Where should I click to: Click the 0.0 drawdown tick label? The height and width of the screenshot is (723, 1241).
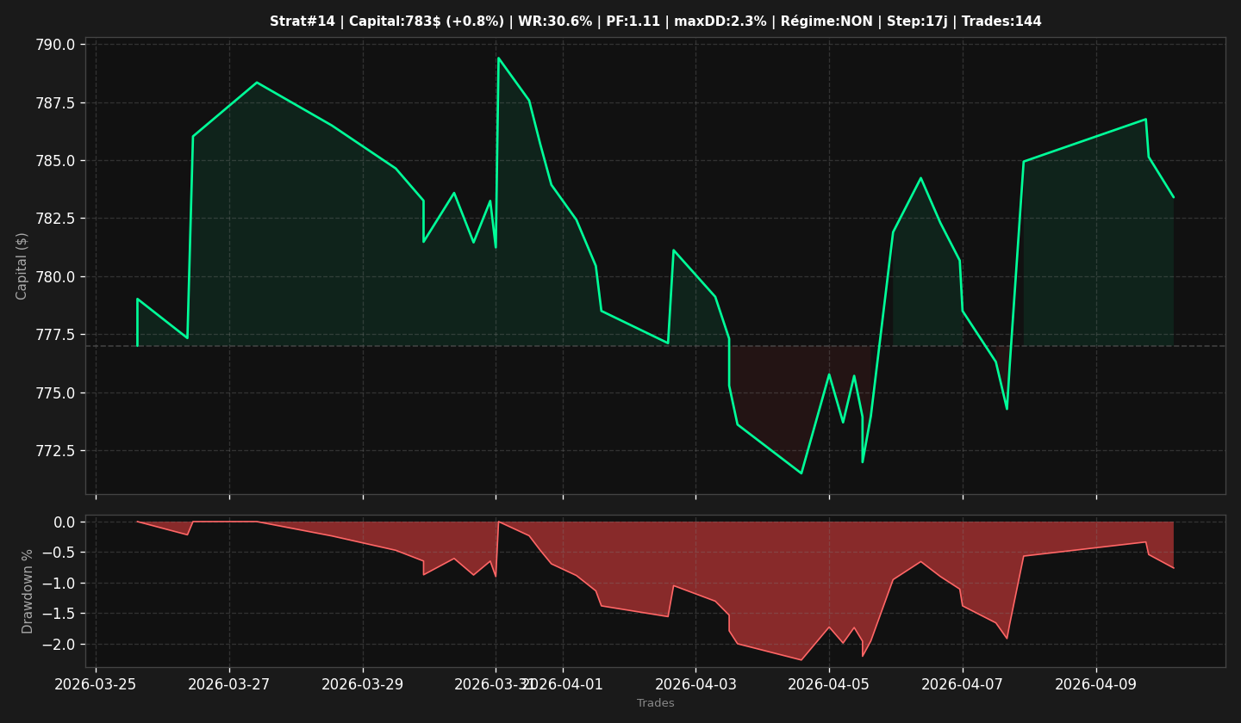[66, 522]
